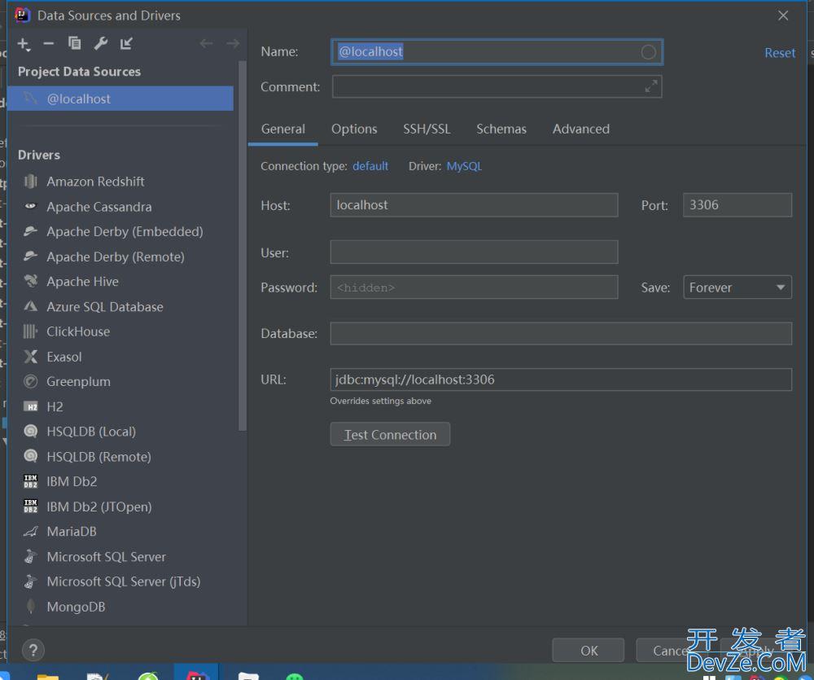Navigate forward with right arrow
The image size is (814, 680).
click(233, 44)
